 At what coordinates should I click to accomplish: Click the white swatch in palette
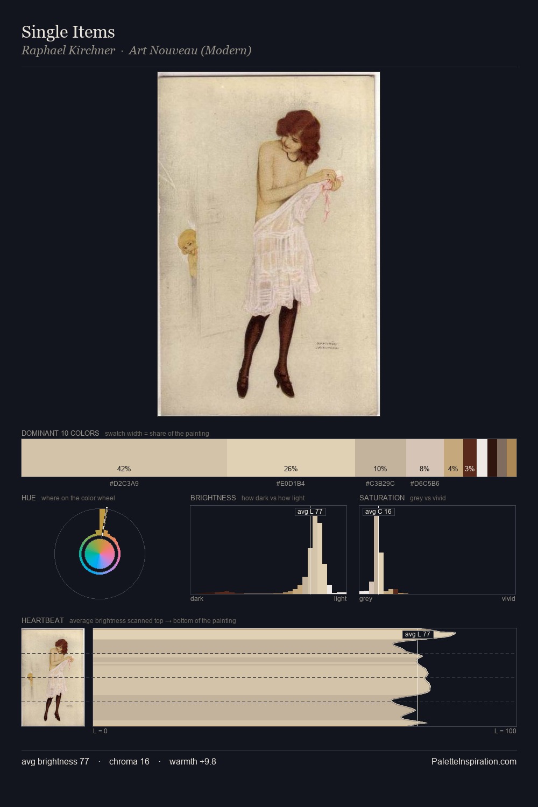pos(482,458)
